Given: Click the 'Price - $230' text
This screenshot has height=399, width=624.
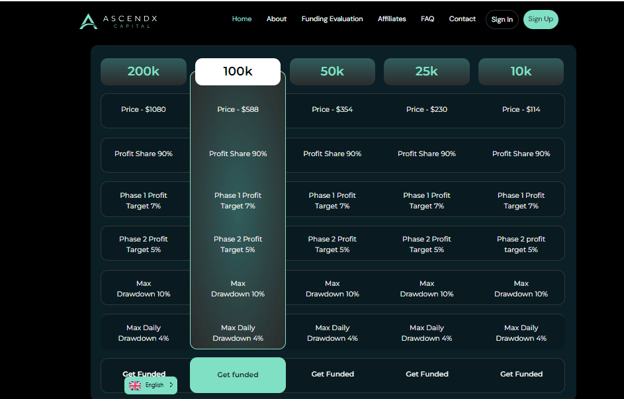Looking at the screenshot, I should 427,109.
